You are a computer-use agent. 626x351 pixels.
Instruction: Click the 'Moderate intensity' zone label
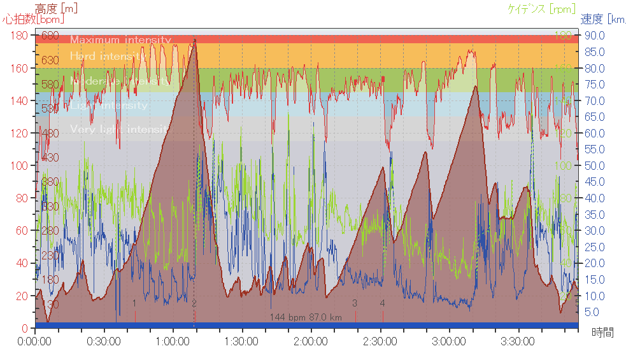coord(120,81)
